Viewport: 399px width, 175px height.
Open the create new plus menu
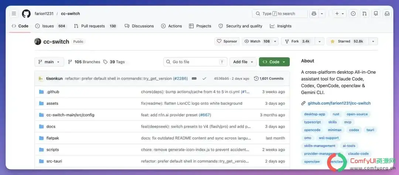tap(339, 14)
